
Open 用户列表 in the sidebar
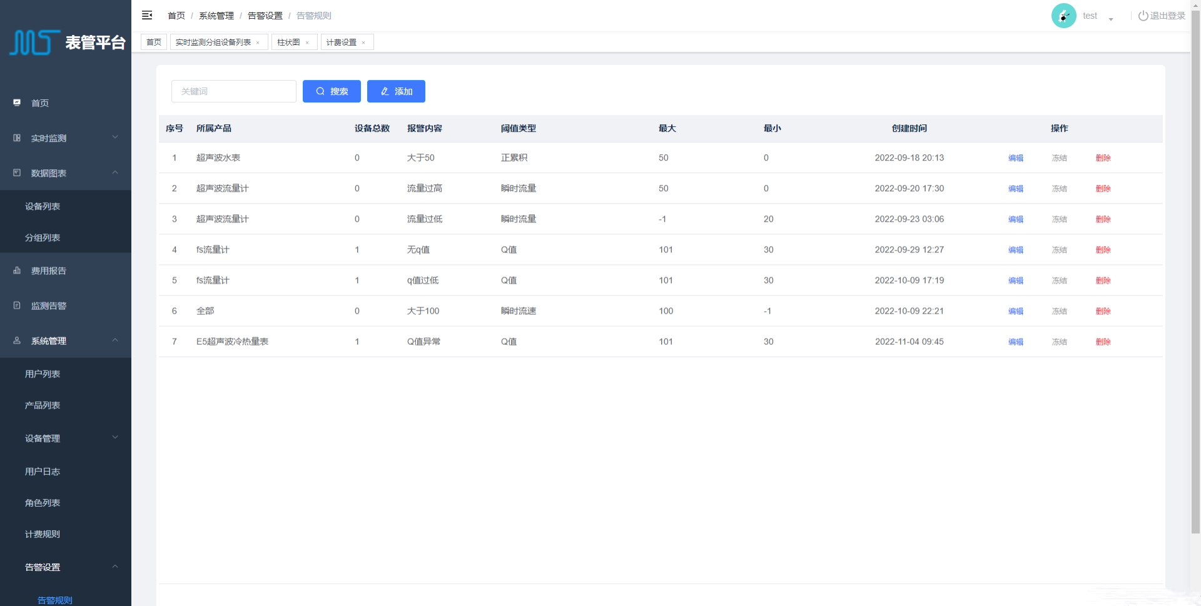pos(43,374)
